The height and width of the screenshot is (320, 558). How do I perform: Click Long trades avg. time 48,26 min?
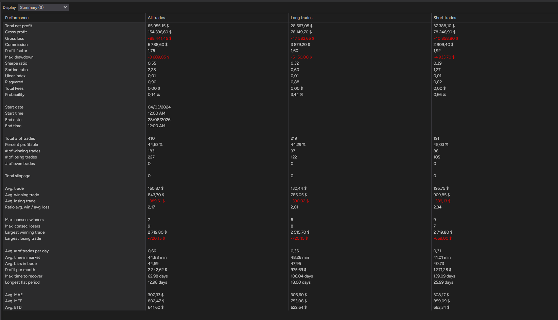click(x=300, y=257)
